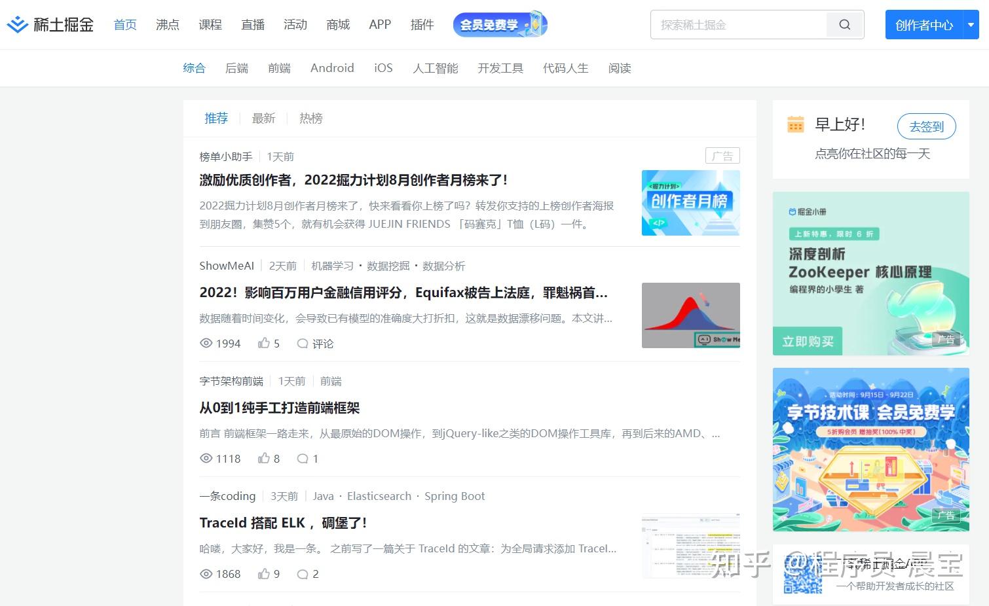
Task: Open the 创作者中心 dropdown arrow
Action: point(971,25)
